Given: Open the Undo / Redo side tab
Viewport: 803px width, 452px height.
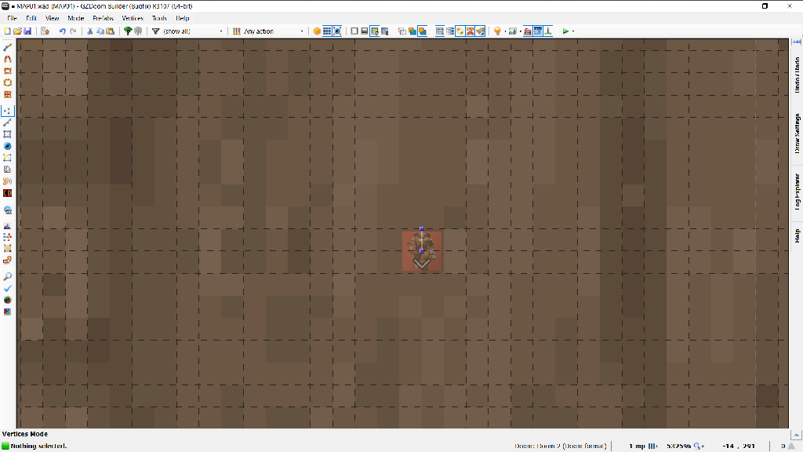Looking at the screenshot, I should click(x=797, y=75).
